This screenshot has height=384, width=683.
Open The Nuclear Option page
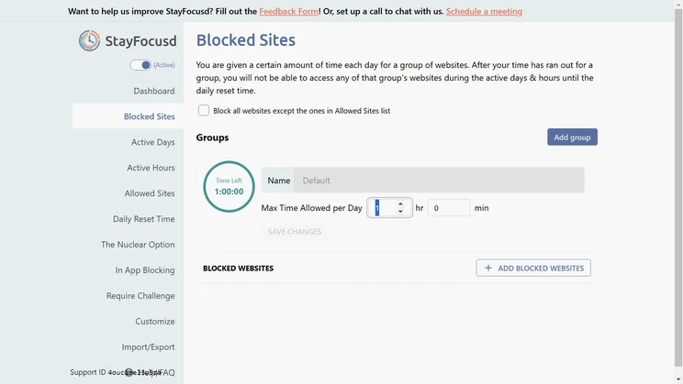pos(138,245)
